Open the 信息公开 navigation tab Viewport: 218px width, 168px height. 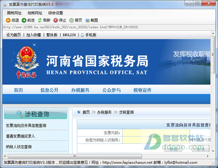tap(49, 90)
